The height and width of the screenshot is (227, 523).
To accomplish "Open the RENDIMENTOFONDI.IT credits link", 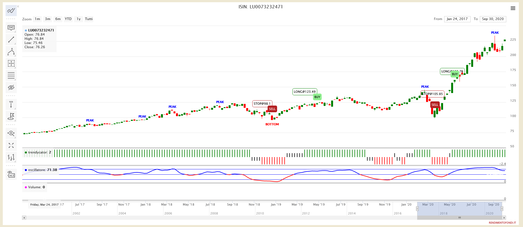I will (502, 223).
